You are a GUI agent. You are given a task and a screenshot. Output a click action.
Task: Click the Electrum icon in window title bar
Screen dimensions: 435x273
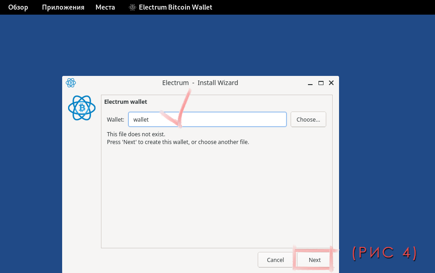71,83
